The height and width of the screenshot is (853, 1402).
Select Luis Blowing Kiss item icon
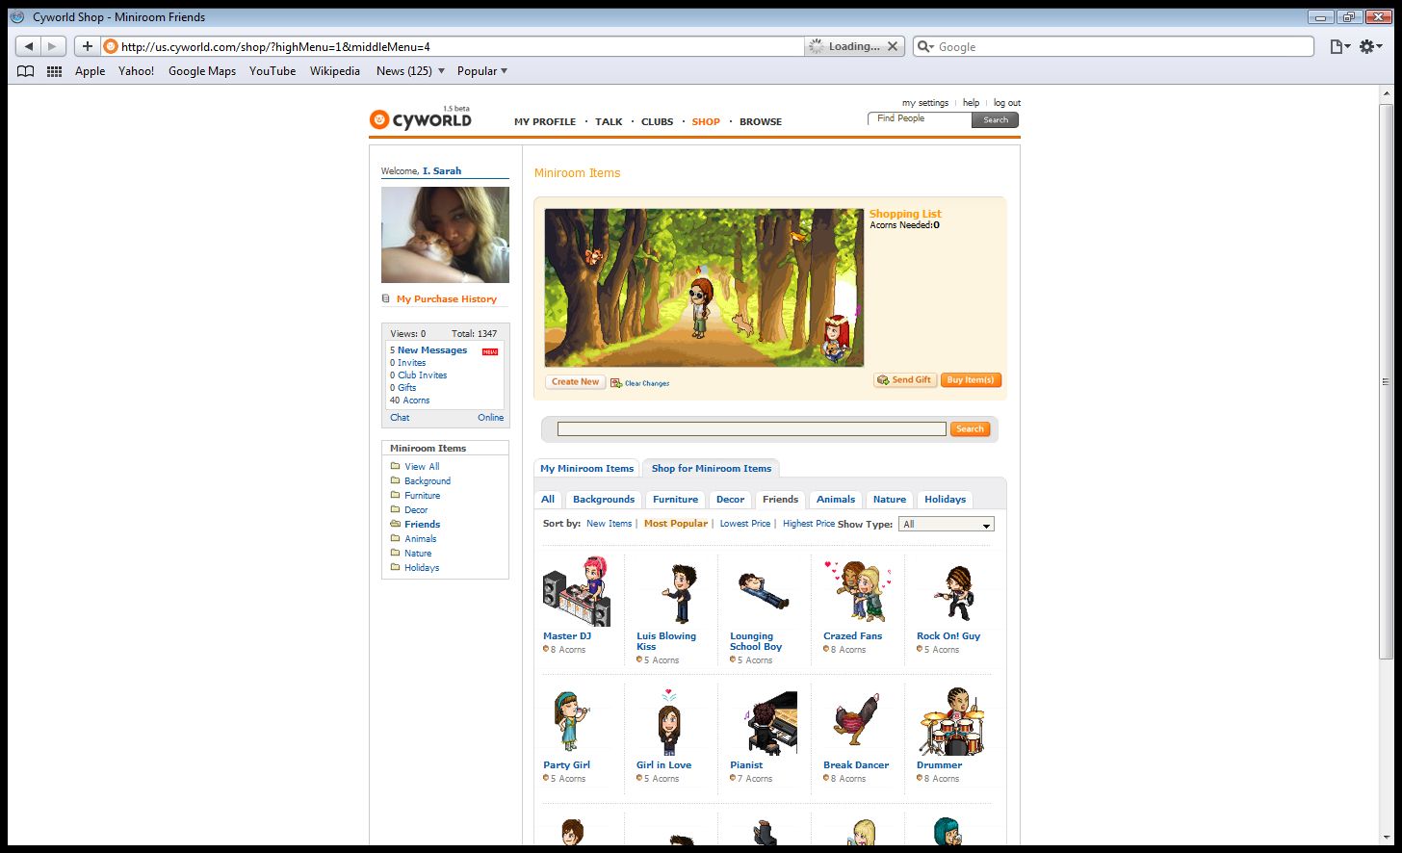point(679,593)
